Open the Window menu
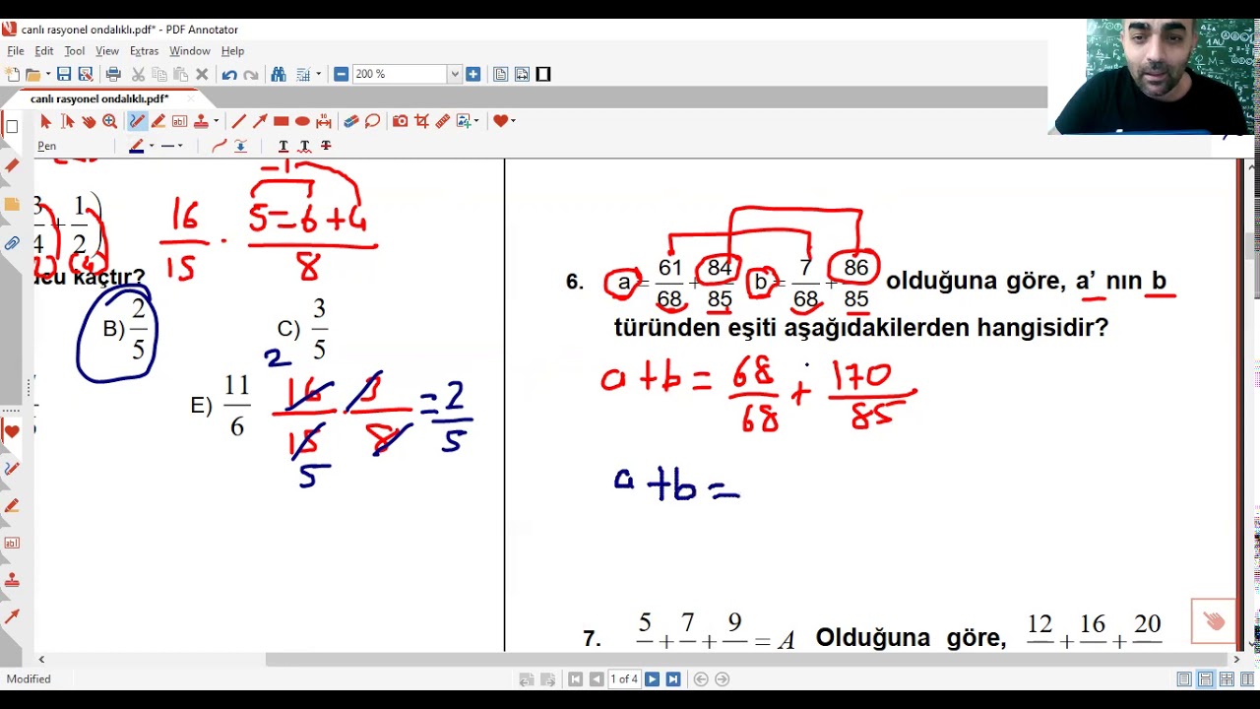1260x709 pixels. coord(189,51)
